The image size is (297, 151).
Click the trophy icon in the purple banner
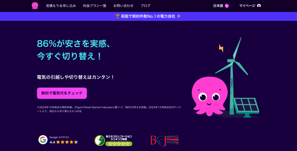tap(117, 16)
